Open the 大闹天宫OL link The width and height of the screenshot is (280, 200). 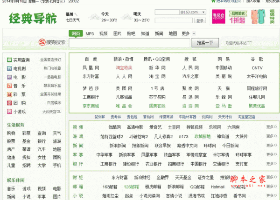[x=52, y=112]
